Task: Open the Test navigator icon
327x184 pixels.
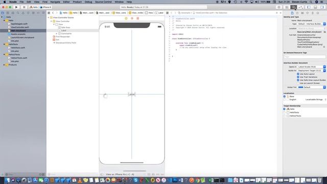Action: tap(28, 13)
